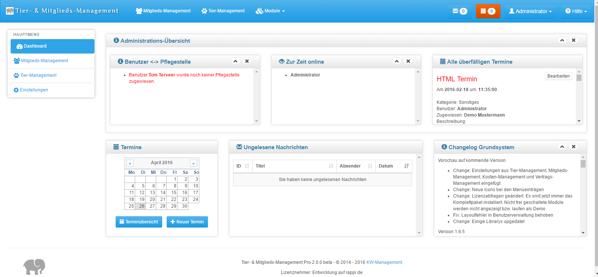Open the Administrator user dropdown
Screen dimensions: 598x277
pyautogui.click(x=530, y=11)
